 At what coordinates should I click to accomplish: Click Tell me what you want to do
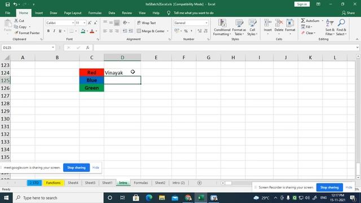pos(193,13)
